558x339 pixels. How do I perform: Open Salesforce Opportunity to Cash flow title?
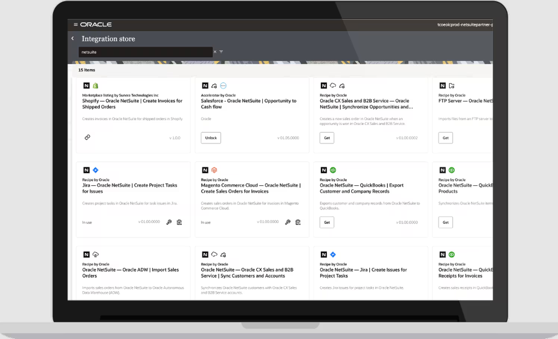click(249, 103)
